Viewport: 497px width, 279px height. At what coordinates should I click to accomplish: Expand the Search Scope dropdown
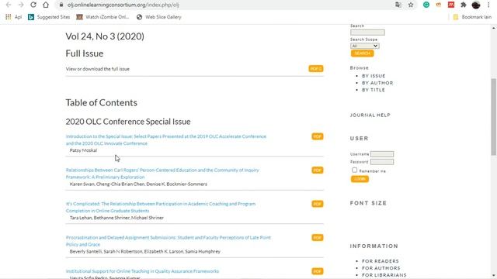click(x=364, y=46)
